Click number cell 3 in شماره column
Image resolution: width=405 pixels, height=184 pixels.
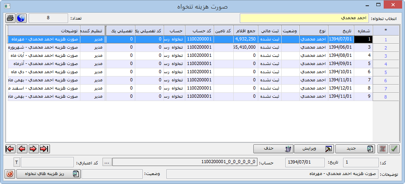click(x=364, y=47)
